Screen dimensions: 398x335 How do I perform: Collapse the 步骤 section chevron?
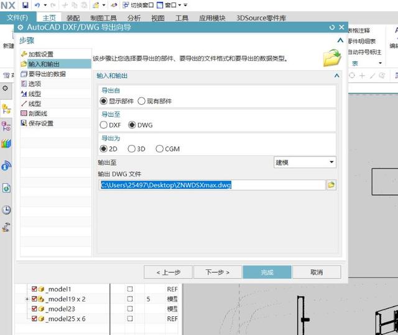point(340,40)
